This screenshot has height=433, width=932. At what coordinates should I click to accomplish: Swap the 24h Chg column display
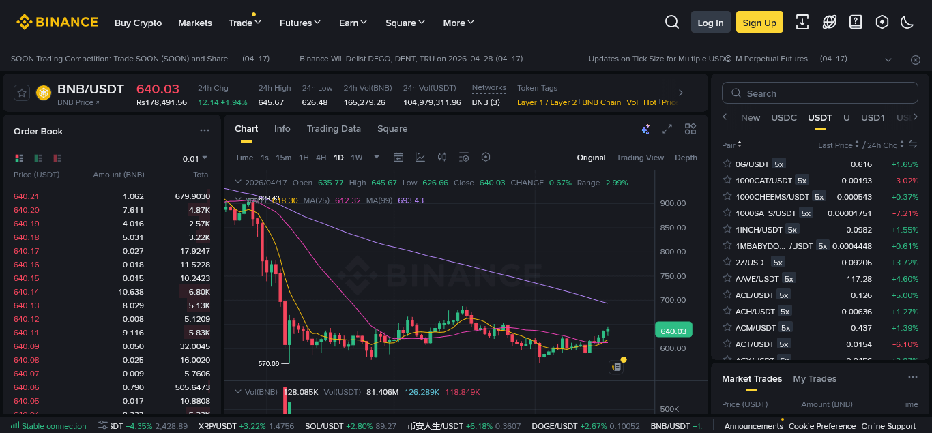click(x=913, y=145)
